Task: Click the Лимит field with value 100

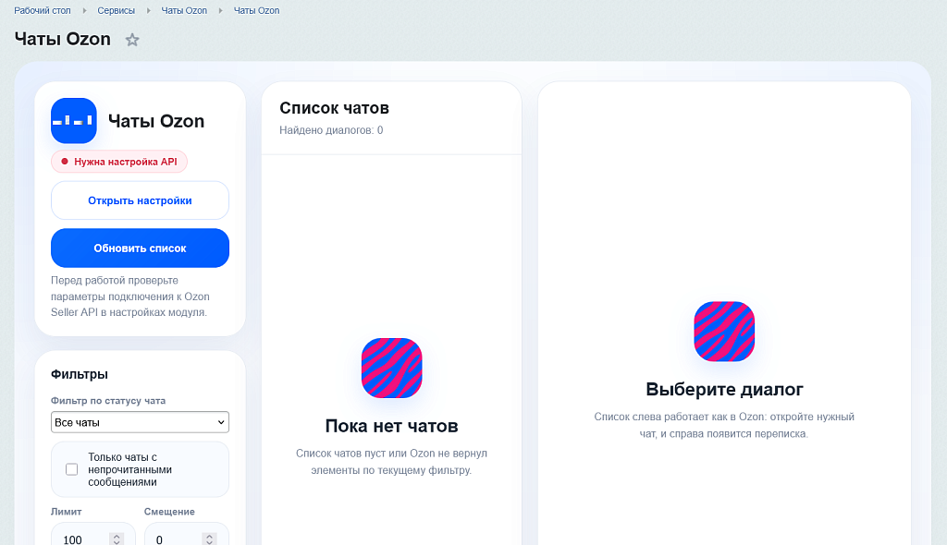Action: [93, 535]
